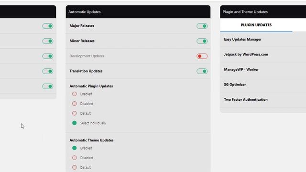Click the Development Updates label text
The width and height of the screenshot is (306, 172).
pyautogui.click(x=87, y=56)
